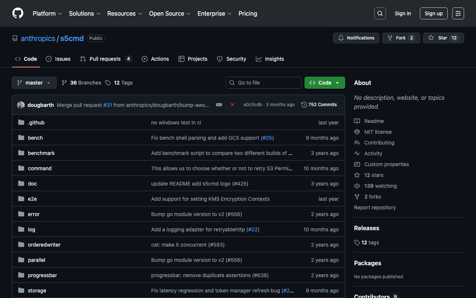The height and width of the screenshot is (298, 476).
Task: Open the master branch dropdown
Action: (34, 83)
